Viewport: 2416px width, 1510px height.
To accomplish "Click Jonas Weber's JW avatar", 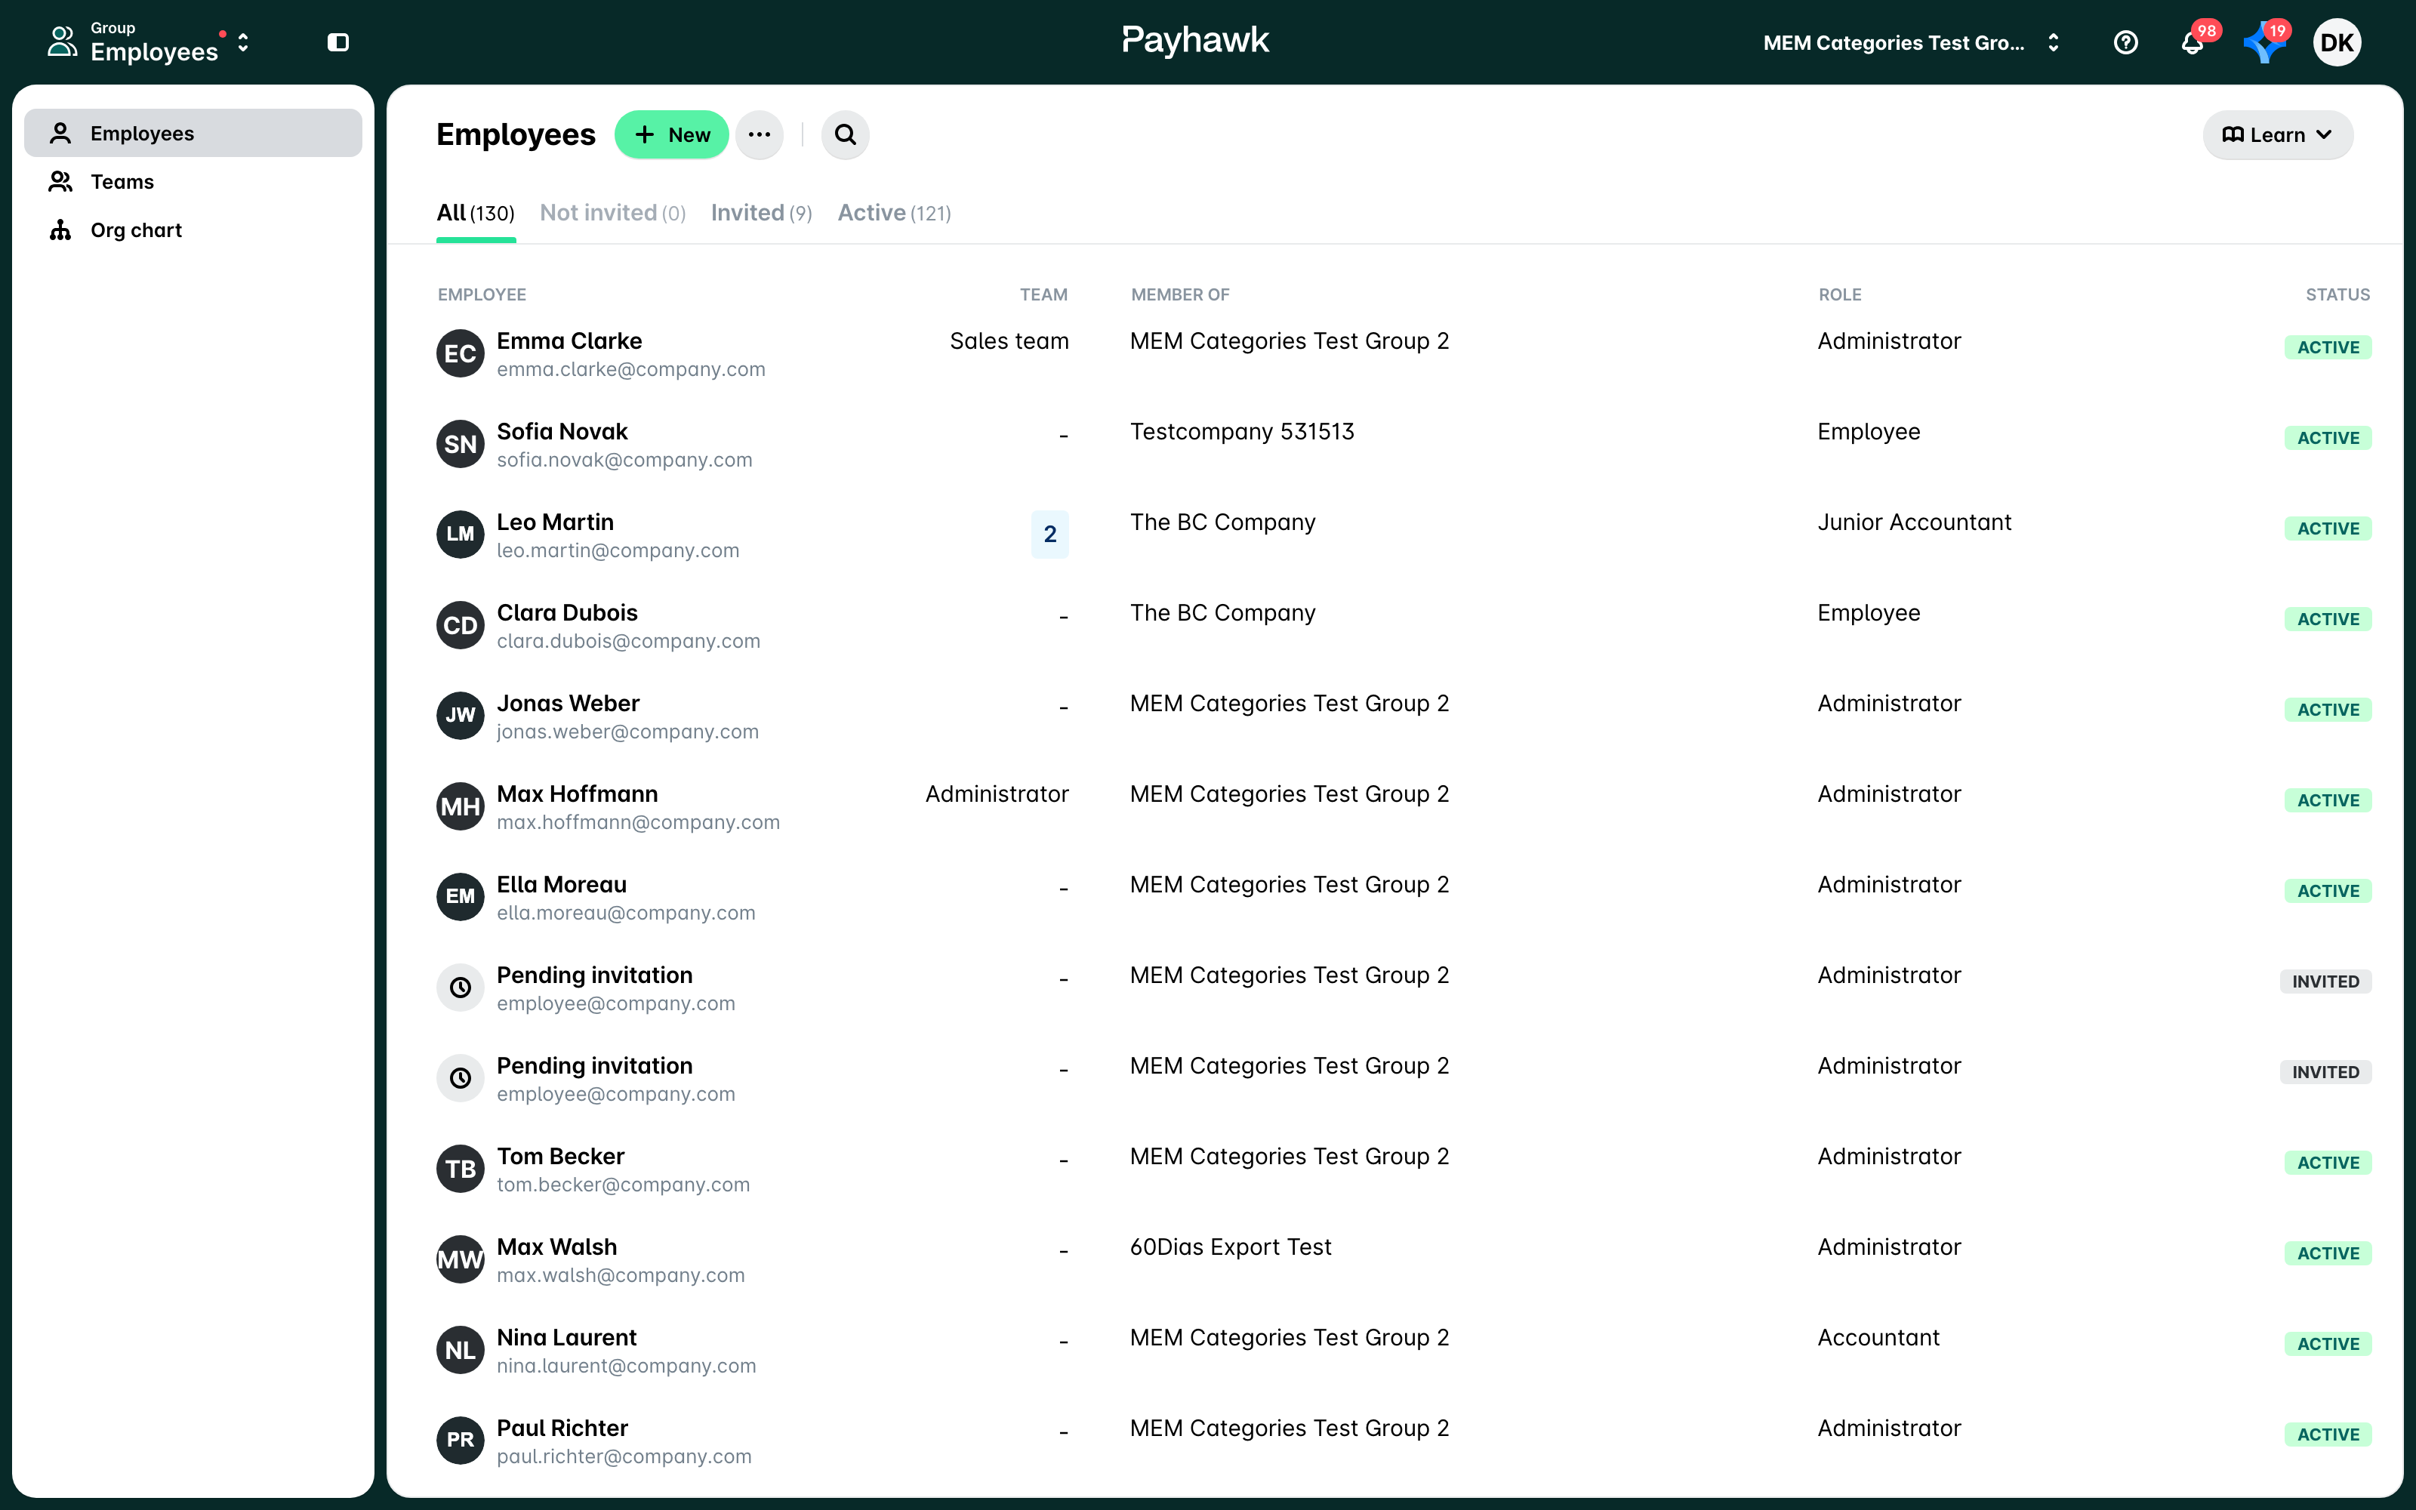I will pyautogui.click(x=461, y=715).
